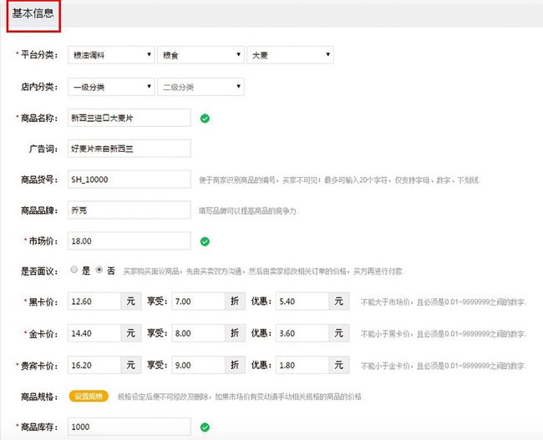Click the 元 unit label after 金卡价 14.40
The width and height of the screenshot is (543, 440).
click(131, 333)
